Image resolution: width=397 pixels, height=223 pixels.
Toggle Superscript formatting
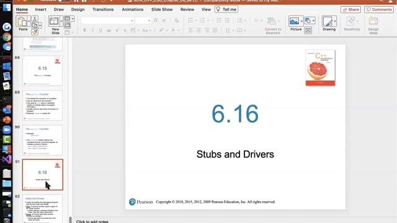coord(117,30)
